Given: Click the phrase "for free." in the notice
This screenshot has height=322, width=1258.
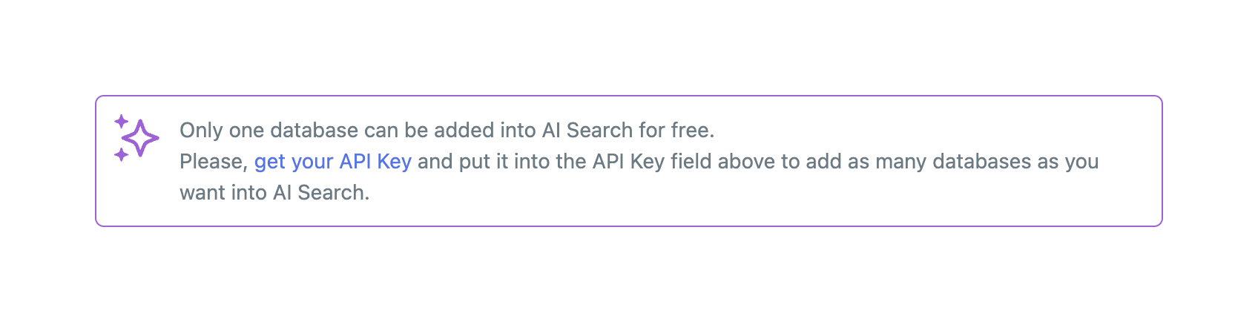Looking at the screenshot, I should coord(676,131).
